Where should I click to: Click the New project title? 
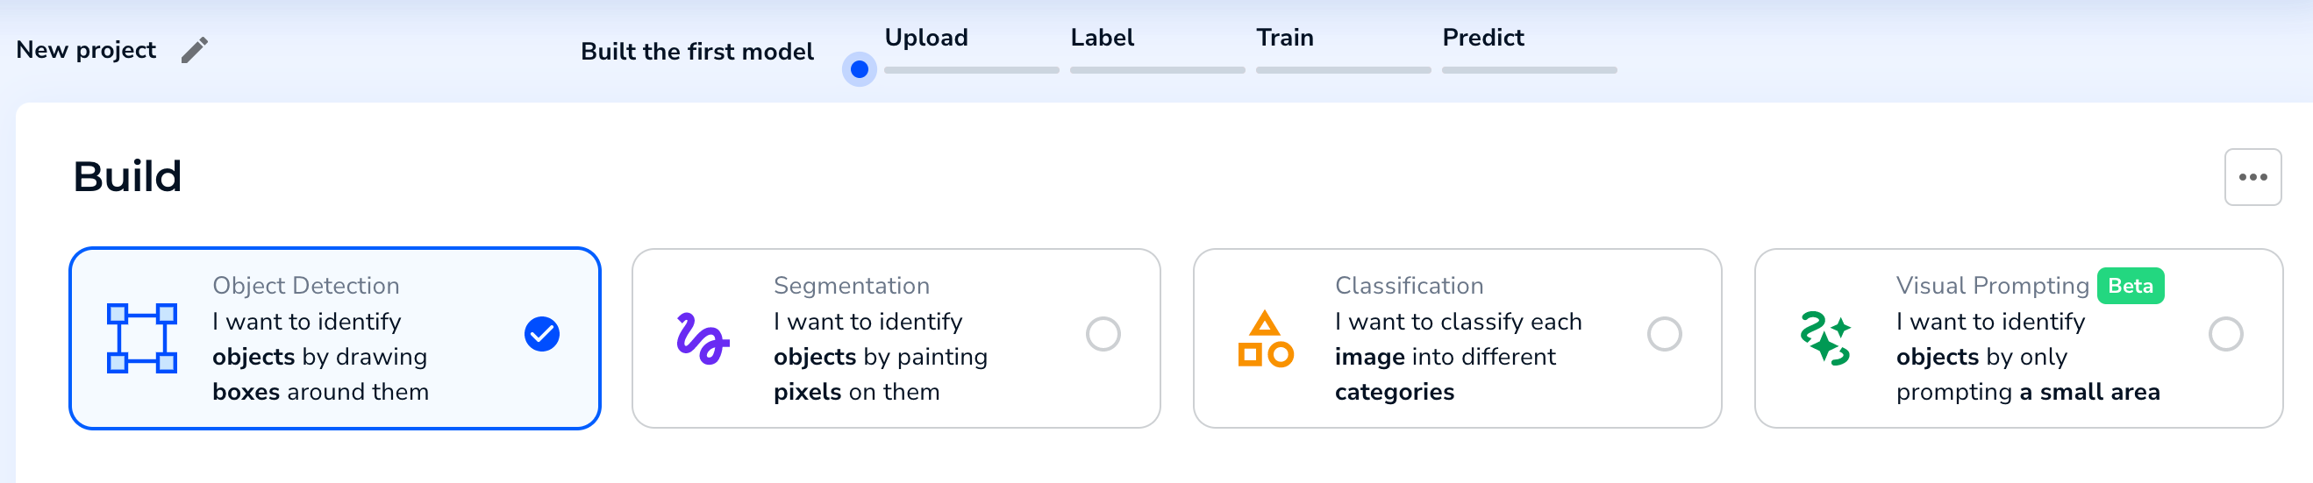point(86,50)
